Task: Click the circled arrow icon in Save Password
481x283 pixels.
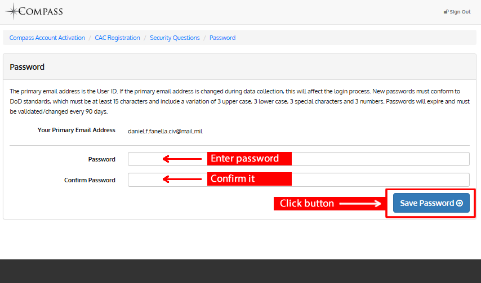Action: point(460,203)
